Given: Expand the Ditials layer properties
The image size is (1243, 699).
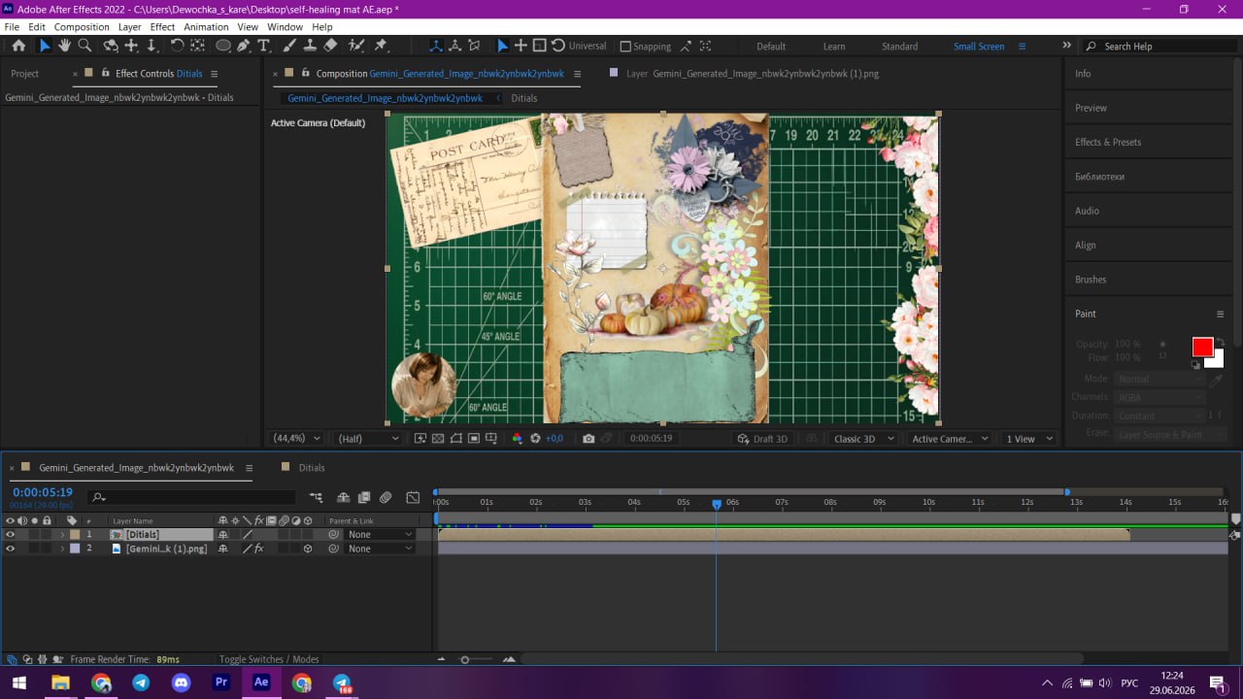Looking at the screenshot, I should 62,534.
